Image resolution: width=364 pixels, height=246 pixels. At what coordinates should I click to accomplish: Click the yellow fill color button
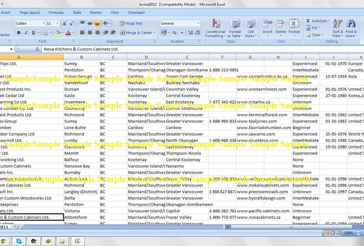(57, 33)
